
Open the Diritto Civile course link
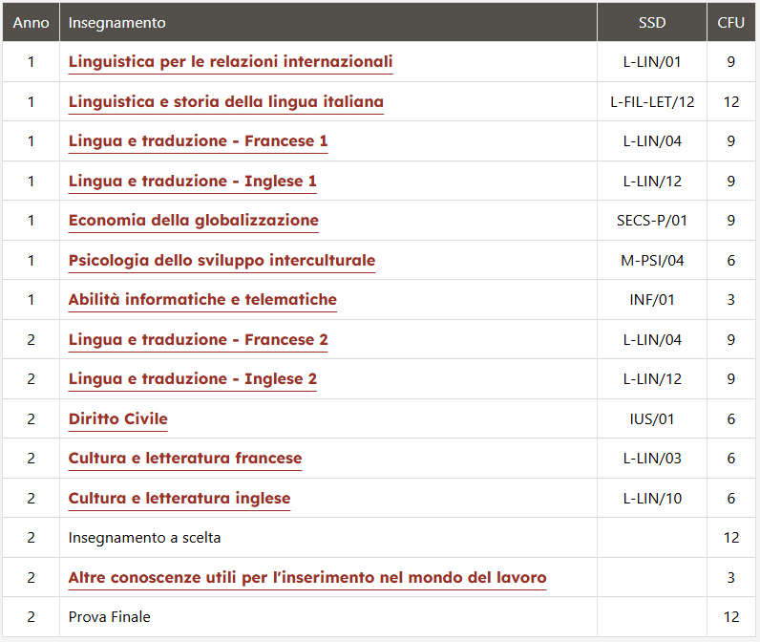117,419
